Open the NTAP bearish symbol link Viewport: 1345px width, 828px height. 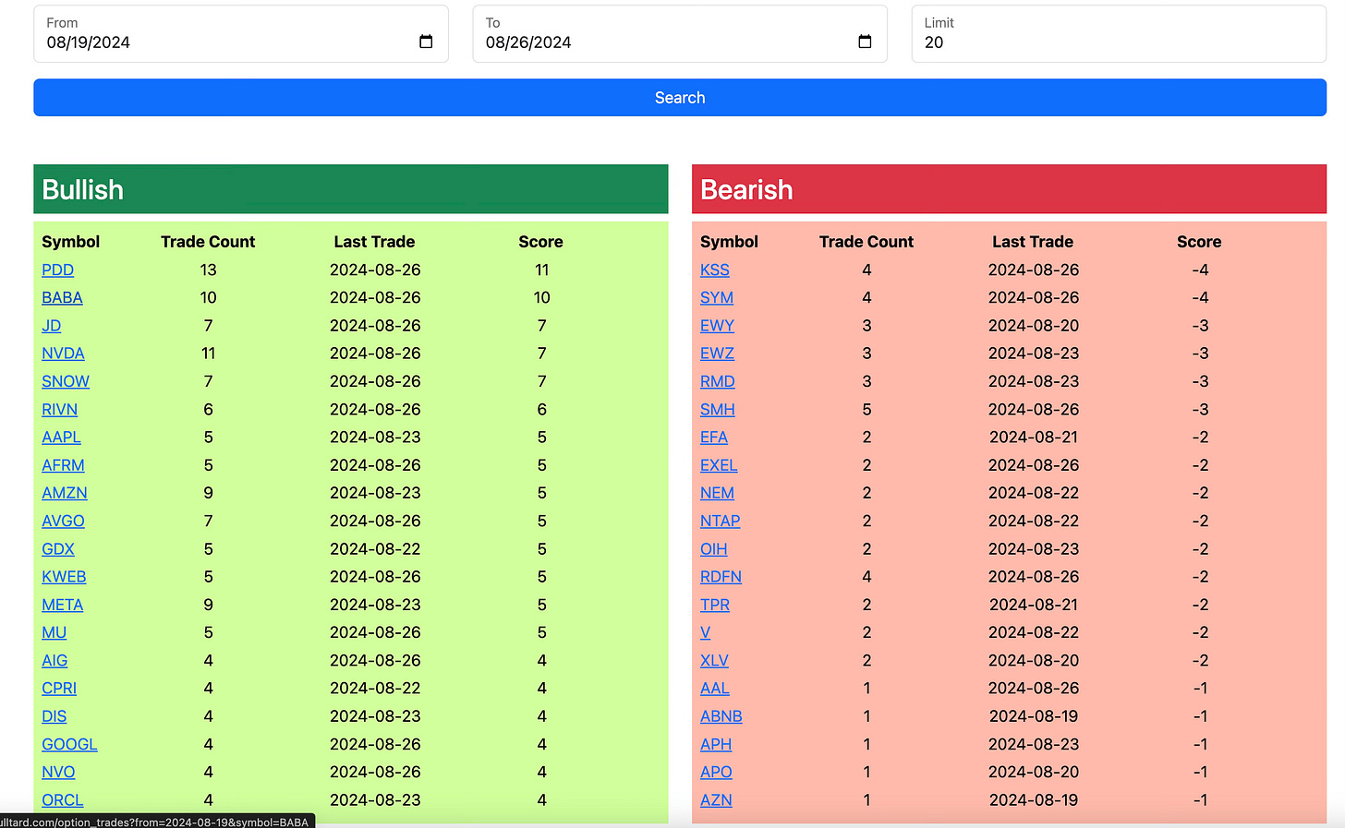pyautogui.click(x=720, y=521)
